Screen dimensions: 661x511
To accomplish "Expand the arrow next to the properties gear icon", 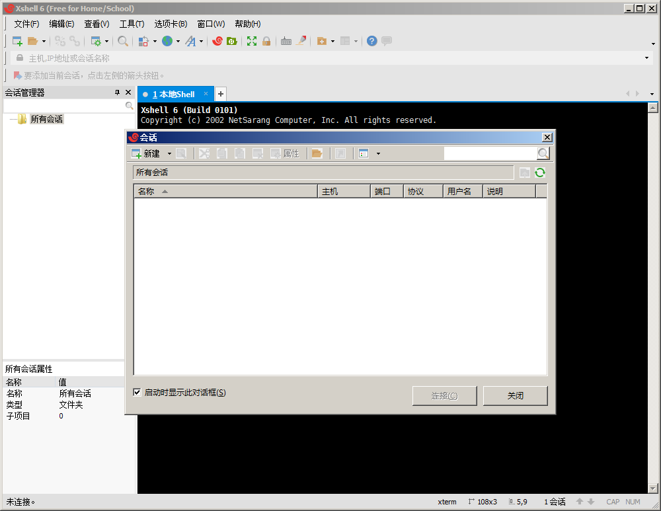I will 106,42.
